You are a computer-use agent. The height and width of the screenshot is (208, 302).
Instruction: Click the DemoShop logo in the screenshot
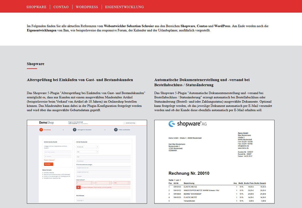(46, 123)
